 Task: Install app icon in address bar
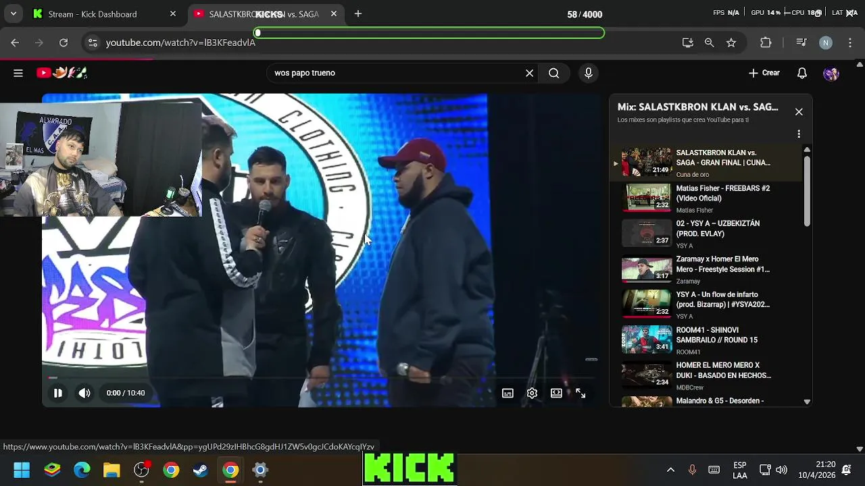pos(688,43)
